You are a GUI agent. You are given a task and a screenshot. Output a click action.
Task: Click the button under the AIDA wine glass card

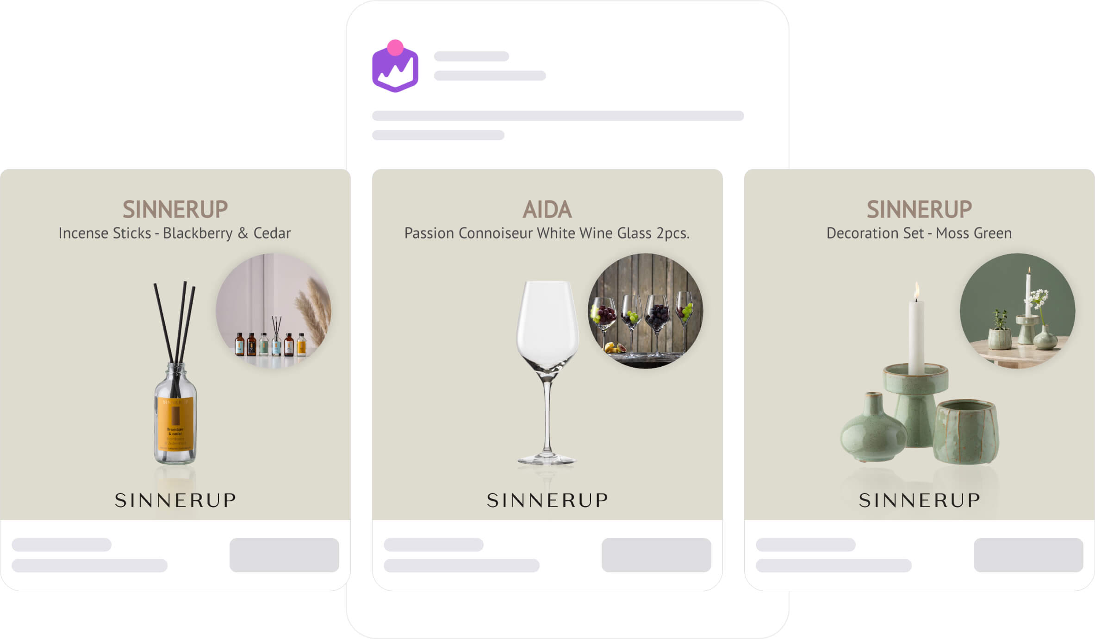tap(656, 555)
